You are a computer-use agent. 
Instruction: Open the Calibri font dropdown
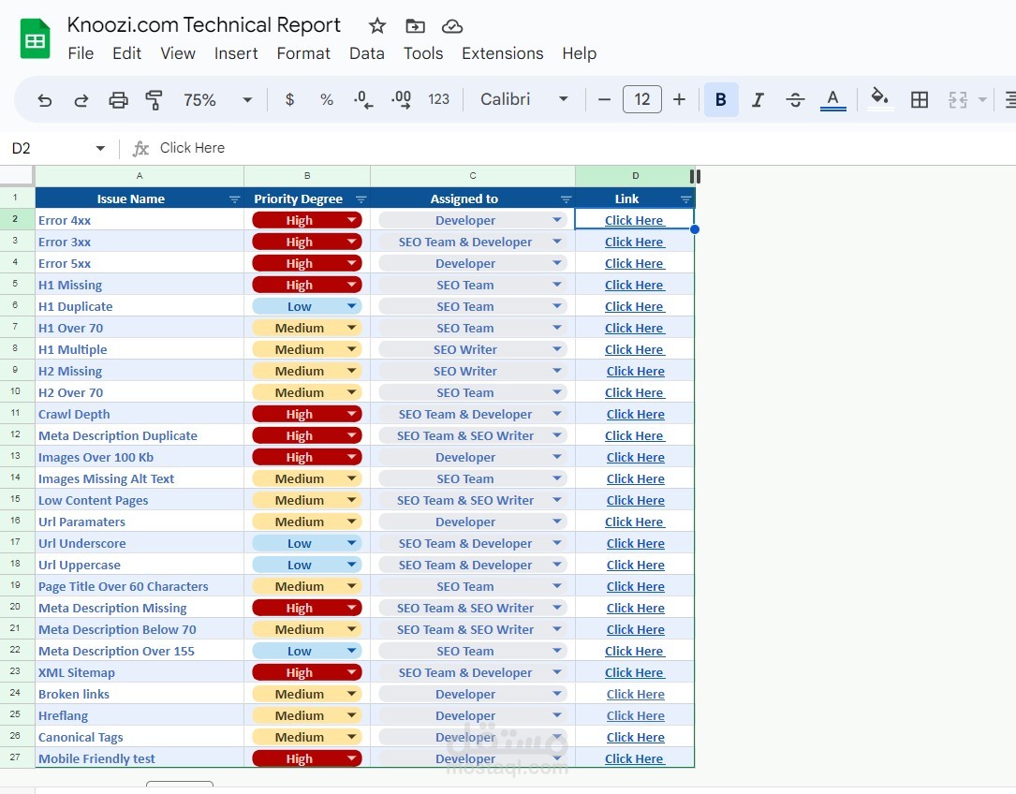click(x=563, y=99)
